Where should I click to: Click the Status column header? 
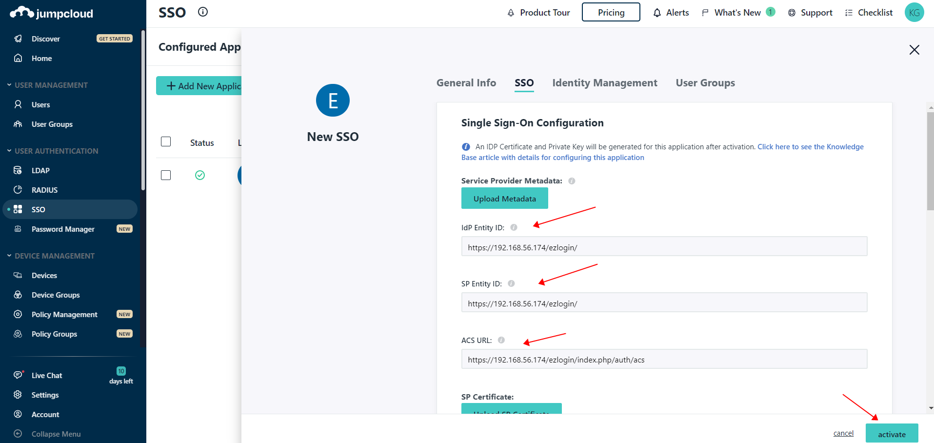click(x=202, y=143)
